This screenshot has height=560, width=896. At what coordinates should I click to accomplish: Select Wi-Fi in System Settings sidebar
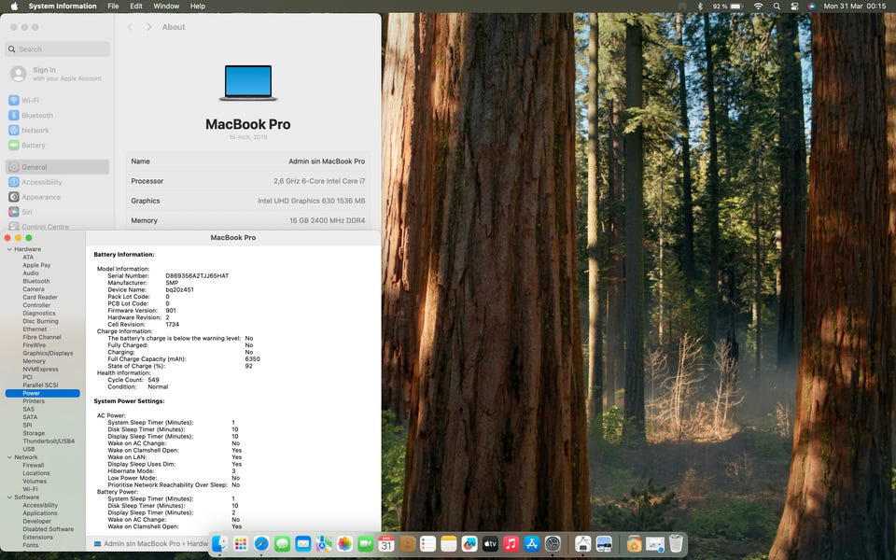pos(57,101)
